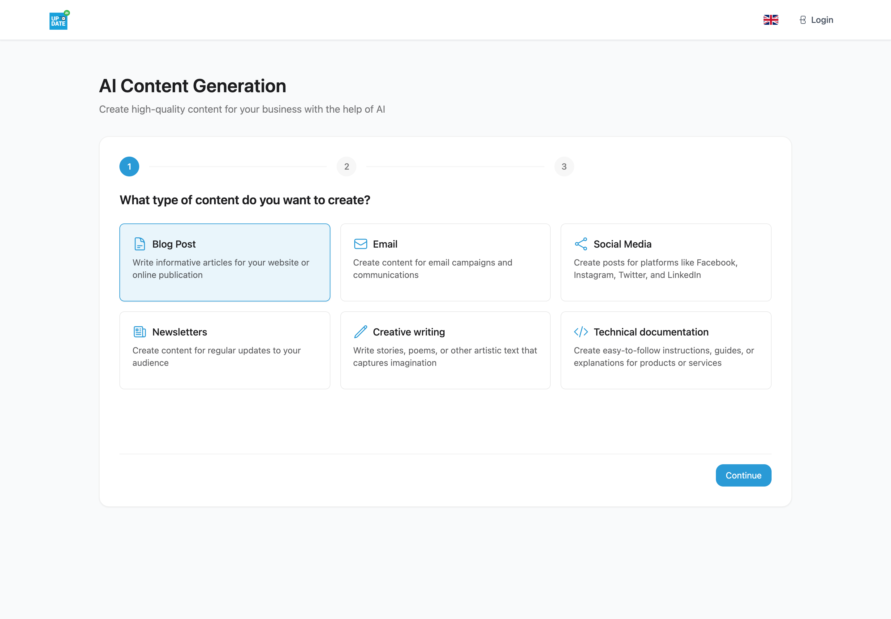The height and width of the screenshot is (619, 891).
Task: Click step 1 circle in progress stepper
Action: click(x=129, y=167)
